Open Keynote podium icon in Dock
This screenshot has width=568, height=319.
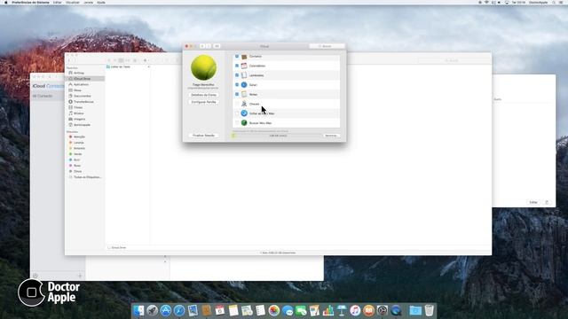coord(342,310)
